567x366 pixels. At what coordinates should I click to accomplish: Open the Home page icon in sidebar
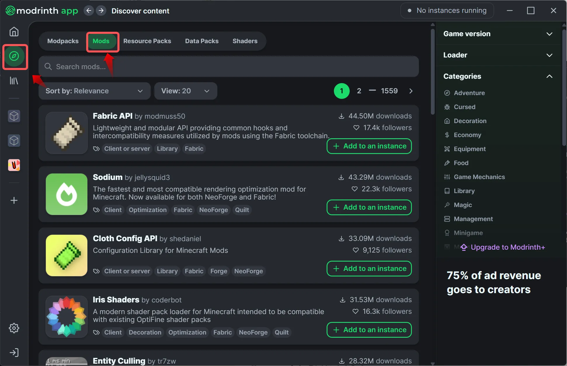(14, 31)
